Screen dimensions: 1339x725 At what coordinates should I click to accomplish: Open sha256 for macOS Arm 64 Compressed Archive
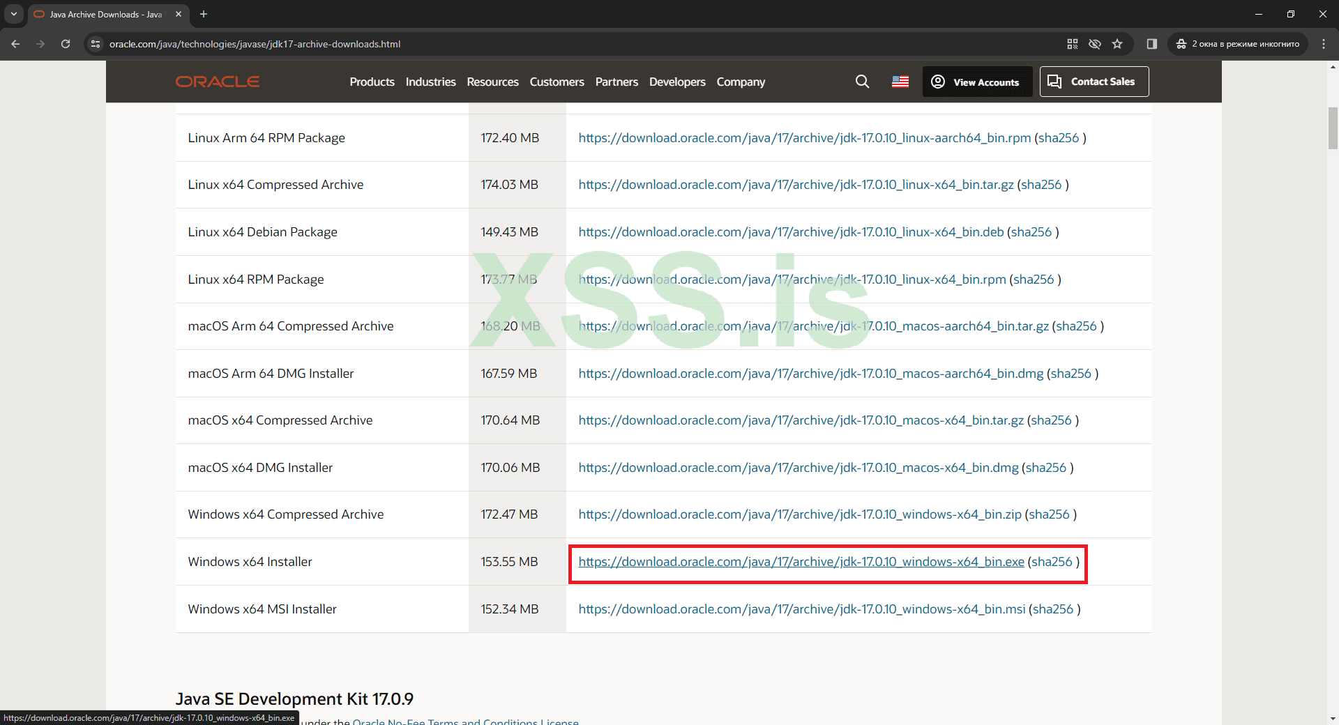pyautogui.click(x=1077, y=326)
